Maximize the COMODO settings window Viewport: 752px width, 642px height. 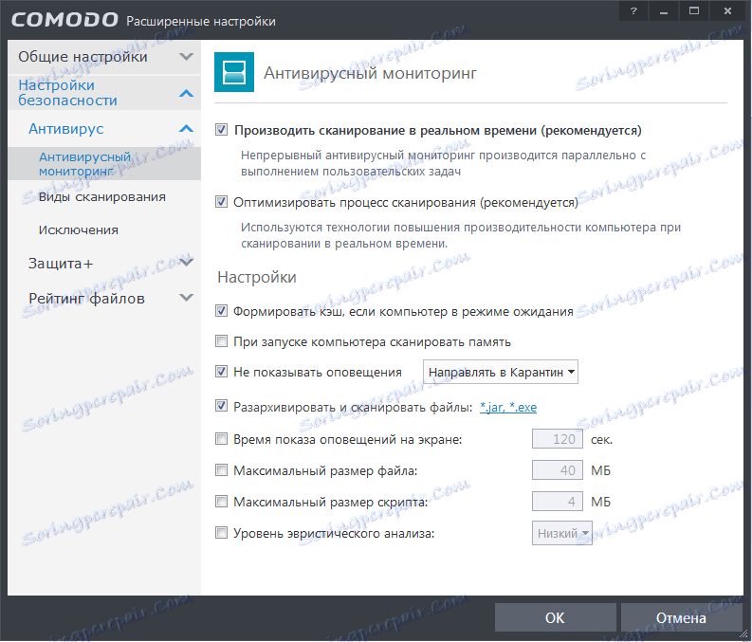[694, 10]
